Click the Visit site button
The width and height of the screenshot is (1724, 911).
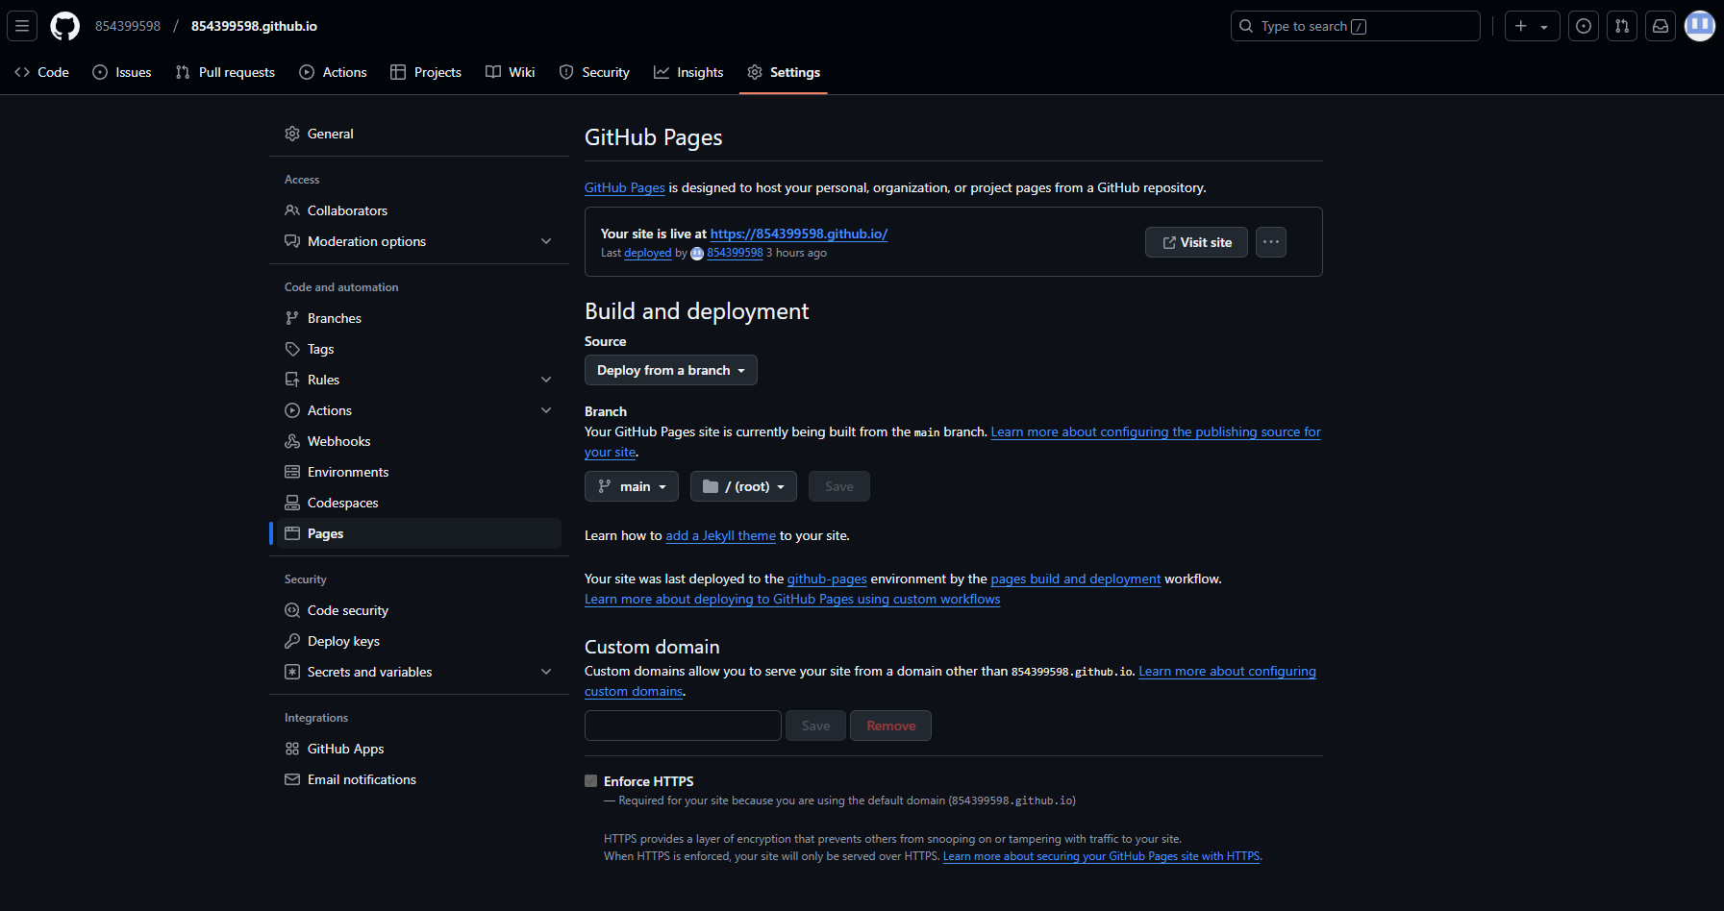1196,242
